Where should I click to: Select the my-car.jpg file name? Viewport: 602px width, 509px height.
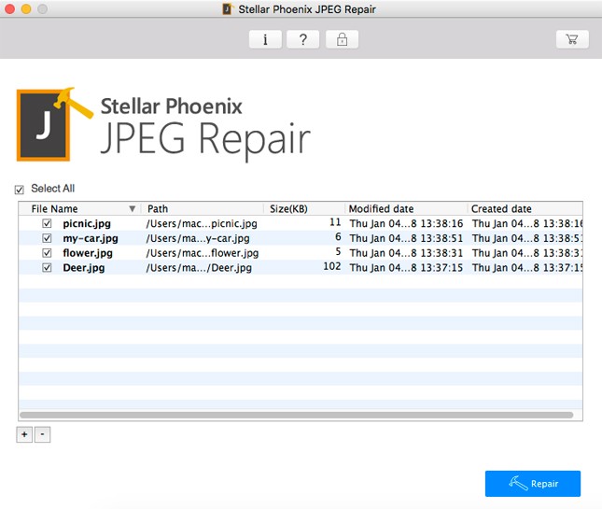(x=91, y=238)
